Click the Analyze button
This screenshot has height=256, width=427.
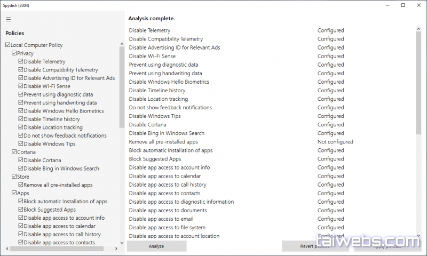pyautogui.click(x=156, y=246)
